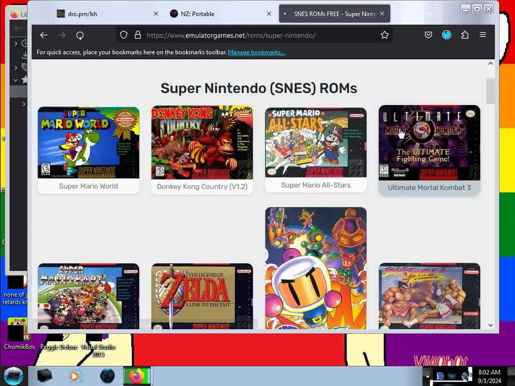
Task: Click the Firefox taskbar button
Action: click(x=137, y=376)
